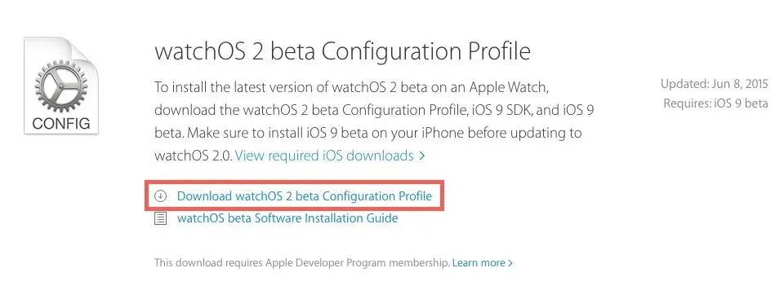Open the View required iOS downloads link

[324, 156]
